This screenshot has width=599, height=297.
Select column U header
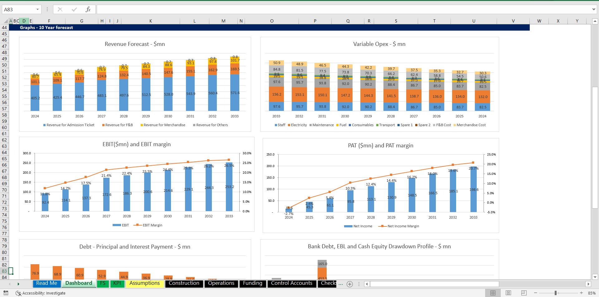coord(474,21)
